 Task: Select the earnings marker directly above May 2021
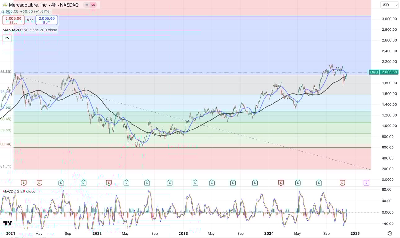coord(39,183)
